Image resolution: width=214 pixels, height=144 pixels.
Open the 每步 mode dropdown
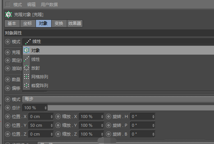coord(118,99)
